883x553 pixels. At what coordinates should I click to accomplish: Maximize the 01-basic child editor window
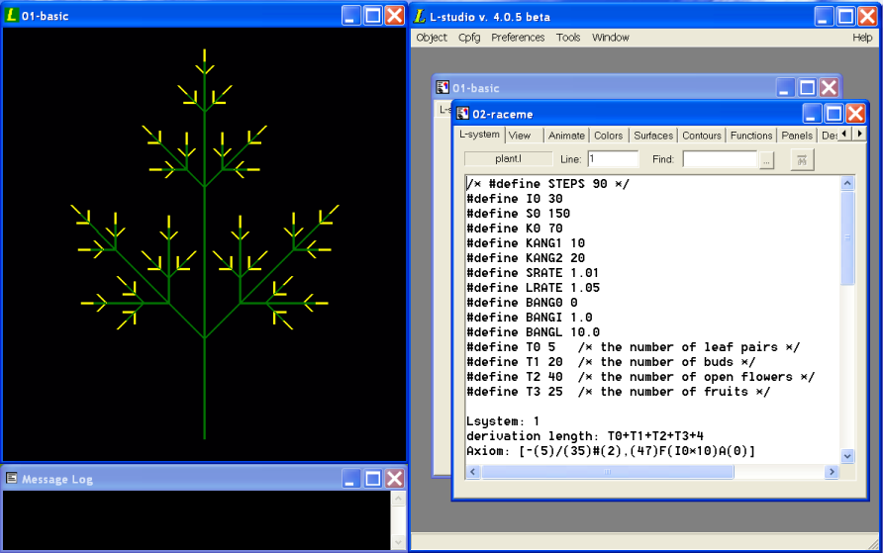tap(807, 88)
